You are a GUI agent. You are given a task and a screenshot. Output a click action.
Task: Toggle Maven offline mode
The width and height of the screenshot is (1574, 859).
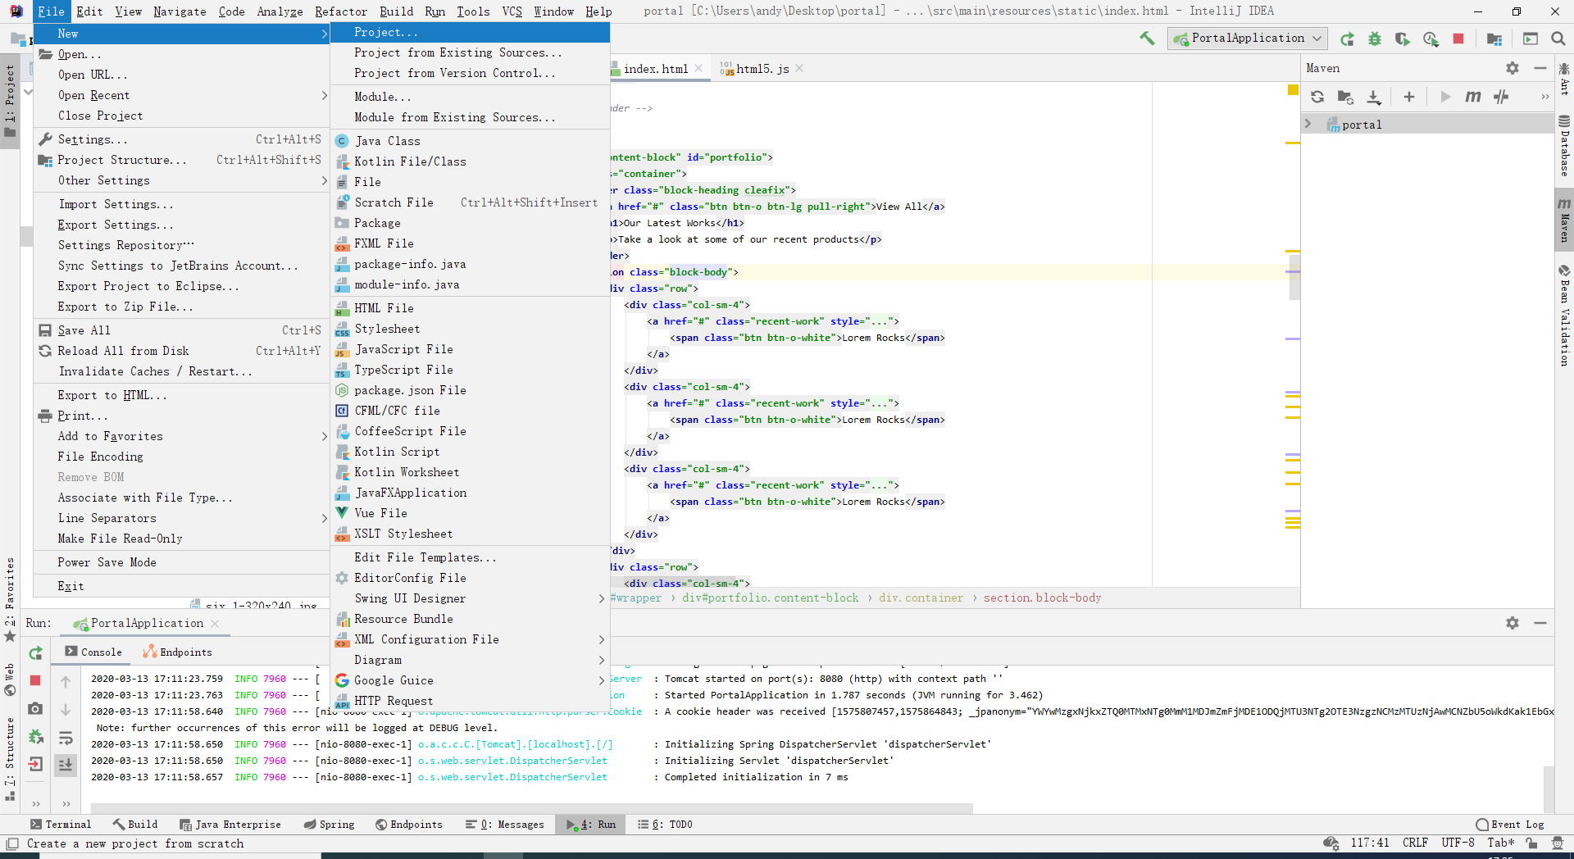[x=1501, y=97]
